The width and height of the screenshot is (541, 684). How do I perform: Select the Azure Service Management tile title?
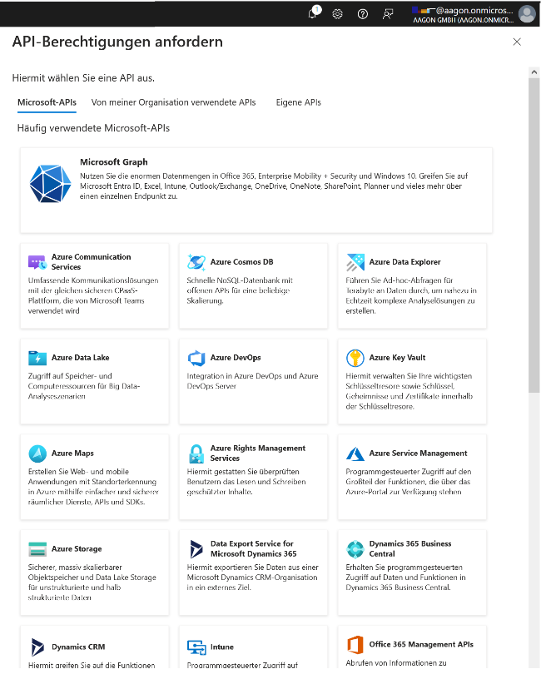pyautogui.click(x=418, y=454)
